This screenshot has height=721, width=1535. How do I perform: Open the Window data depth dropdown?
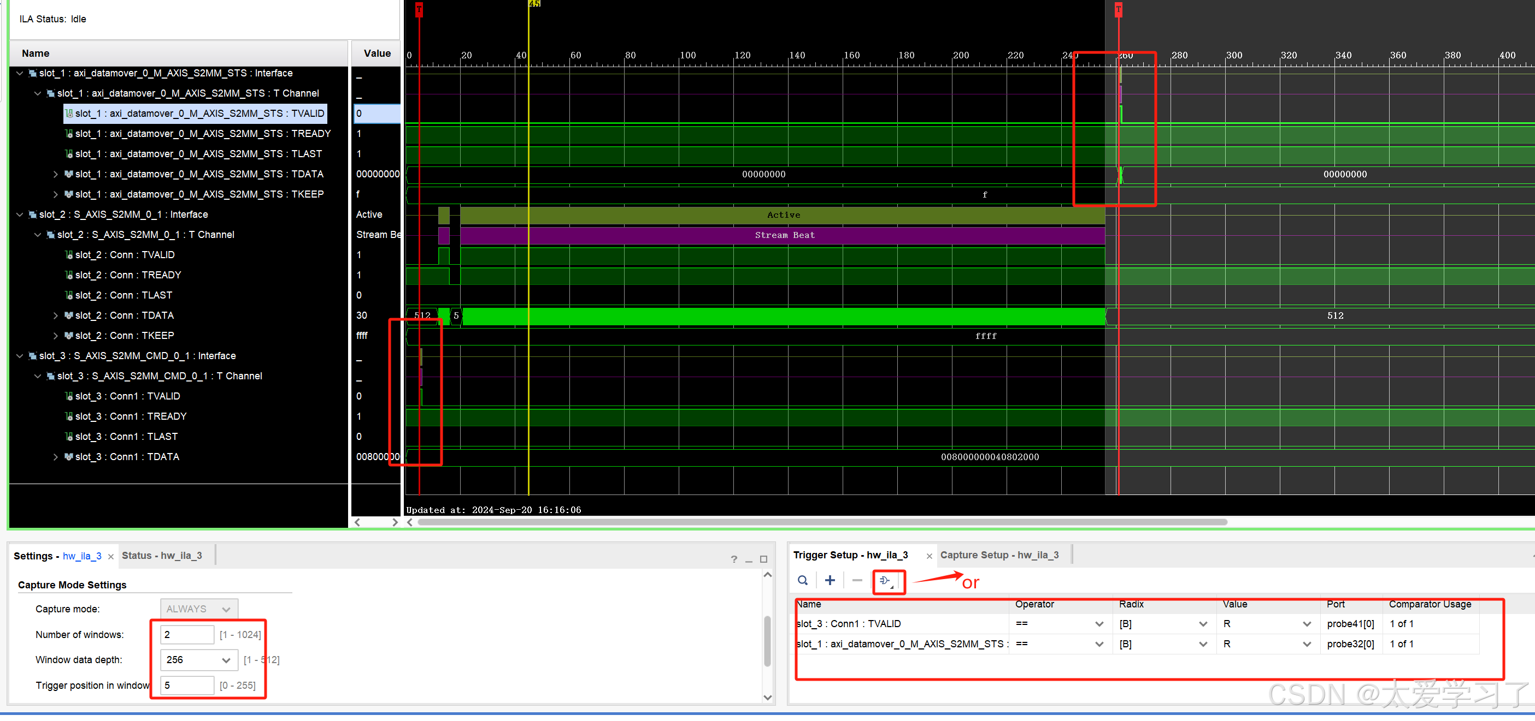[x=226, y=660]
